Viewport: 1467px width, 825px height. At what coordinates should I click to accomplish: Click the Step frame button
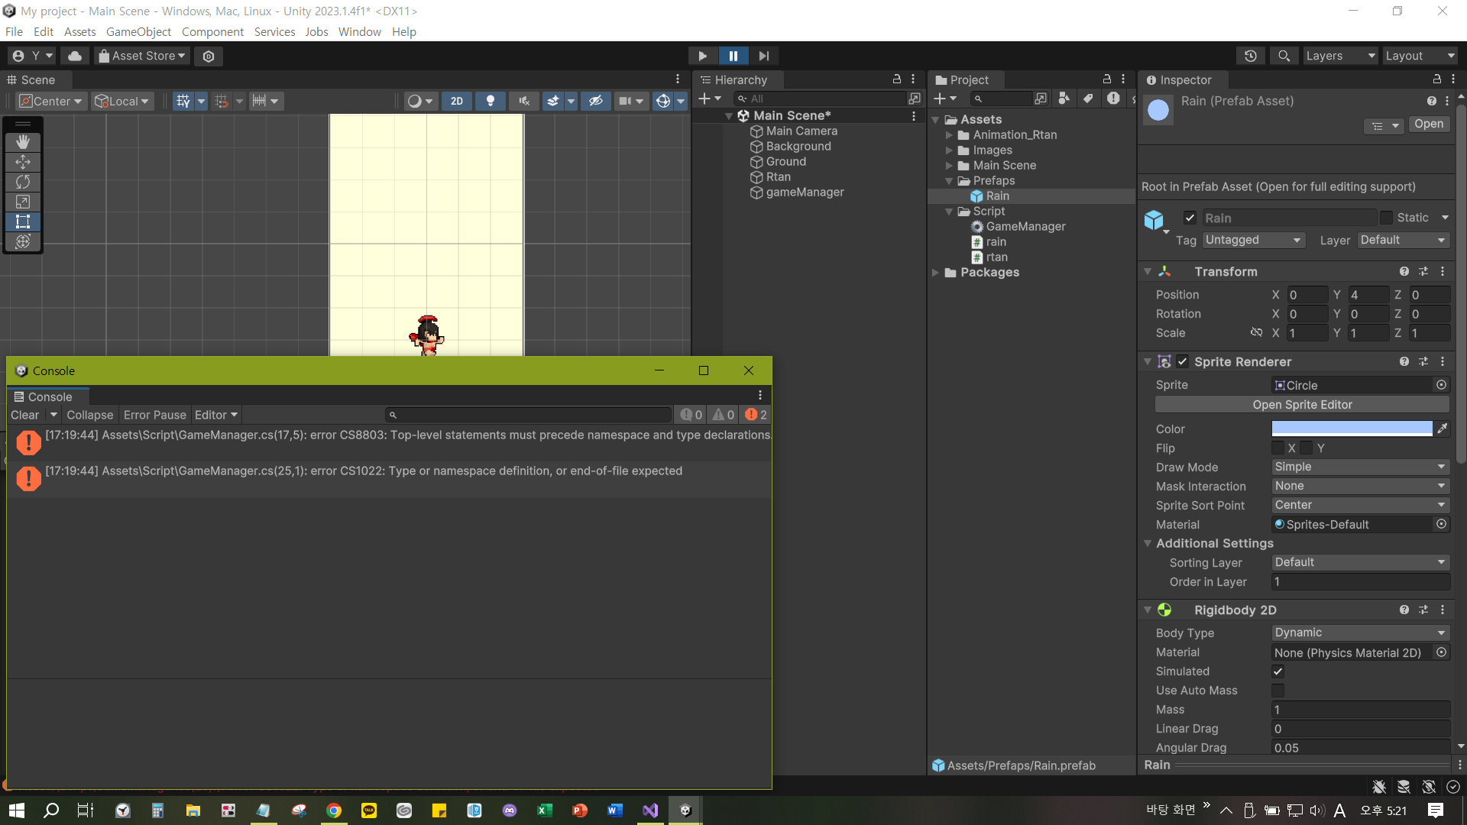[764, 56]
